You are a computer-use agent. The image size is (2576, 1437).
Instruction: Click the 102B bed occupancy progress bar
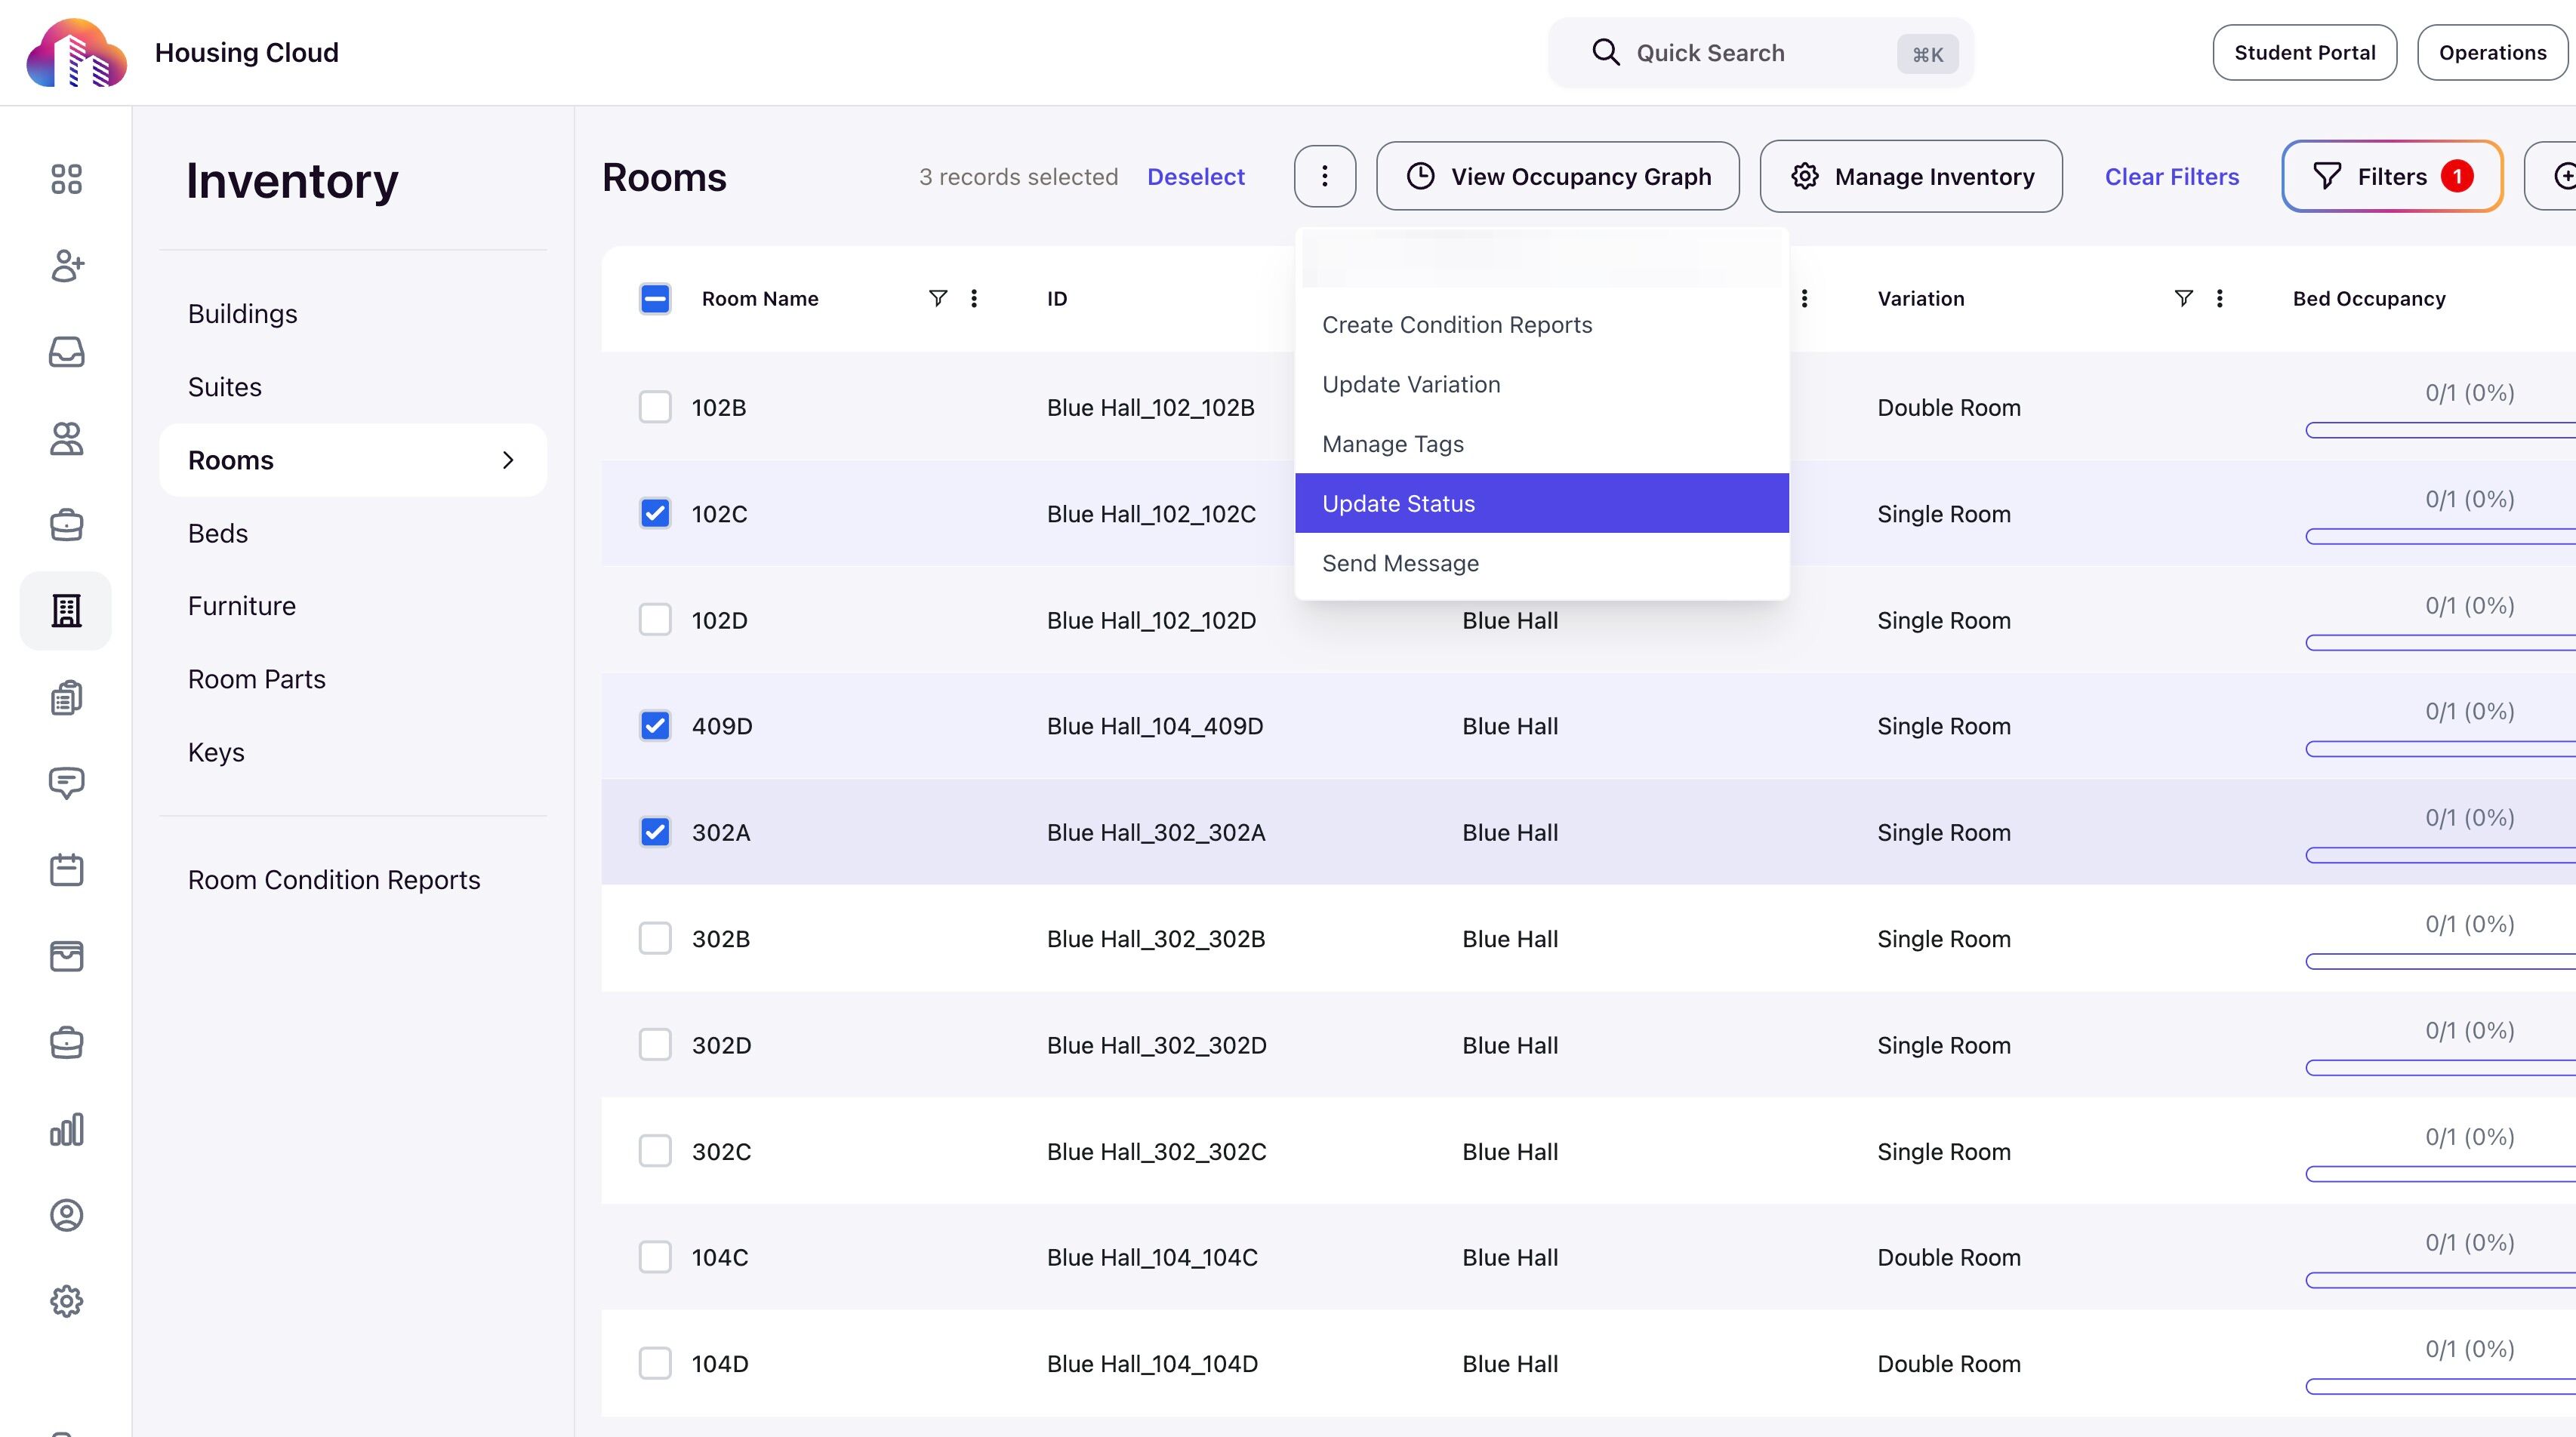(x=2440, y=430)
